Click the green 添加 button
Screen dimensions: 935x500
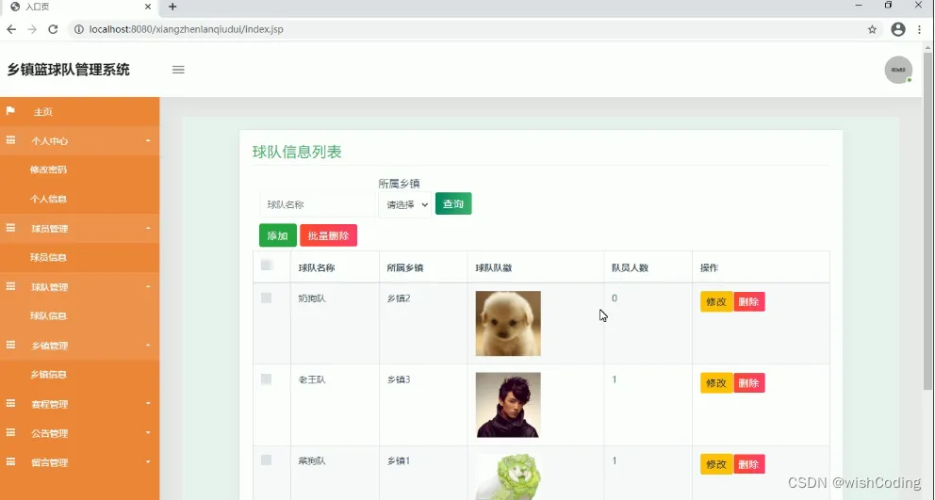[277, 235]
